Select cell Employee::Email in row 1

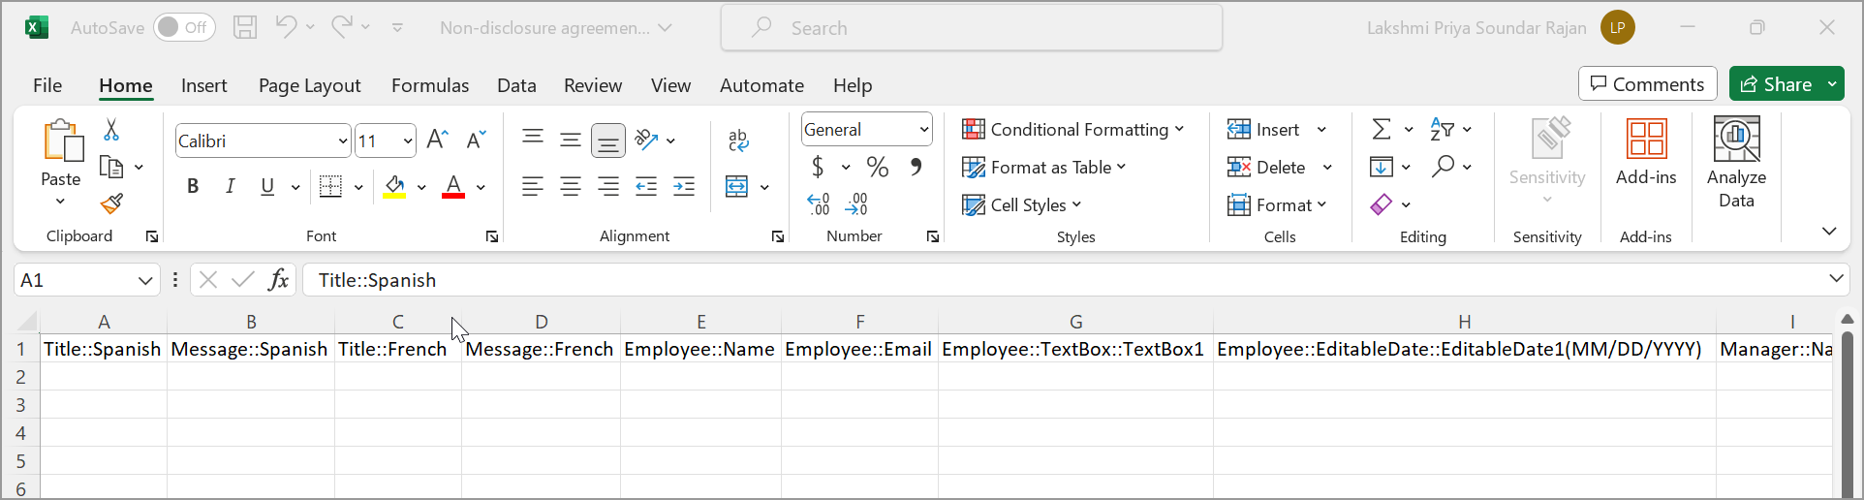859,349
